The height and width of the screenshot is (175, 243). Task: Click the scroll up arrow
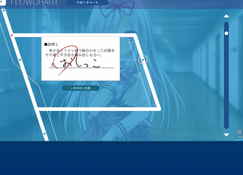pyautogui.click(x=226, y=16)
